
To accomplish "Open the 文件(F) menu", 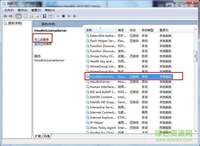I will pos(9,10).
